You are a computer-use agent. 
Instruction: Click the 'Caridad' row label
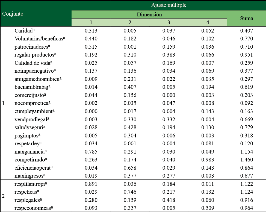pyautogui.click(x=25, y=31)
